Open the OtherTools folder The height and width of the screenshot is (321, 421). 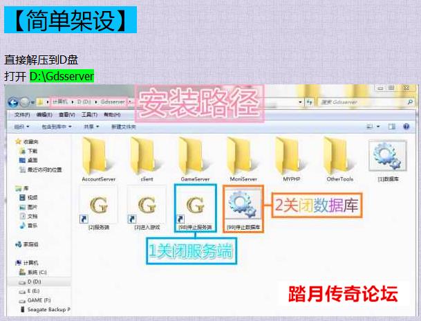tap(339, 157)
